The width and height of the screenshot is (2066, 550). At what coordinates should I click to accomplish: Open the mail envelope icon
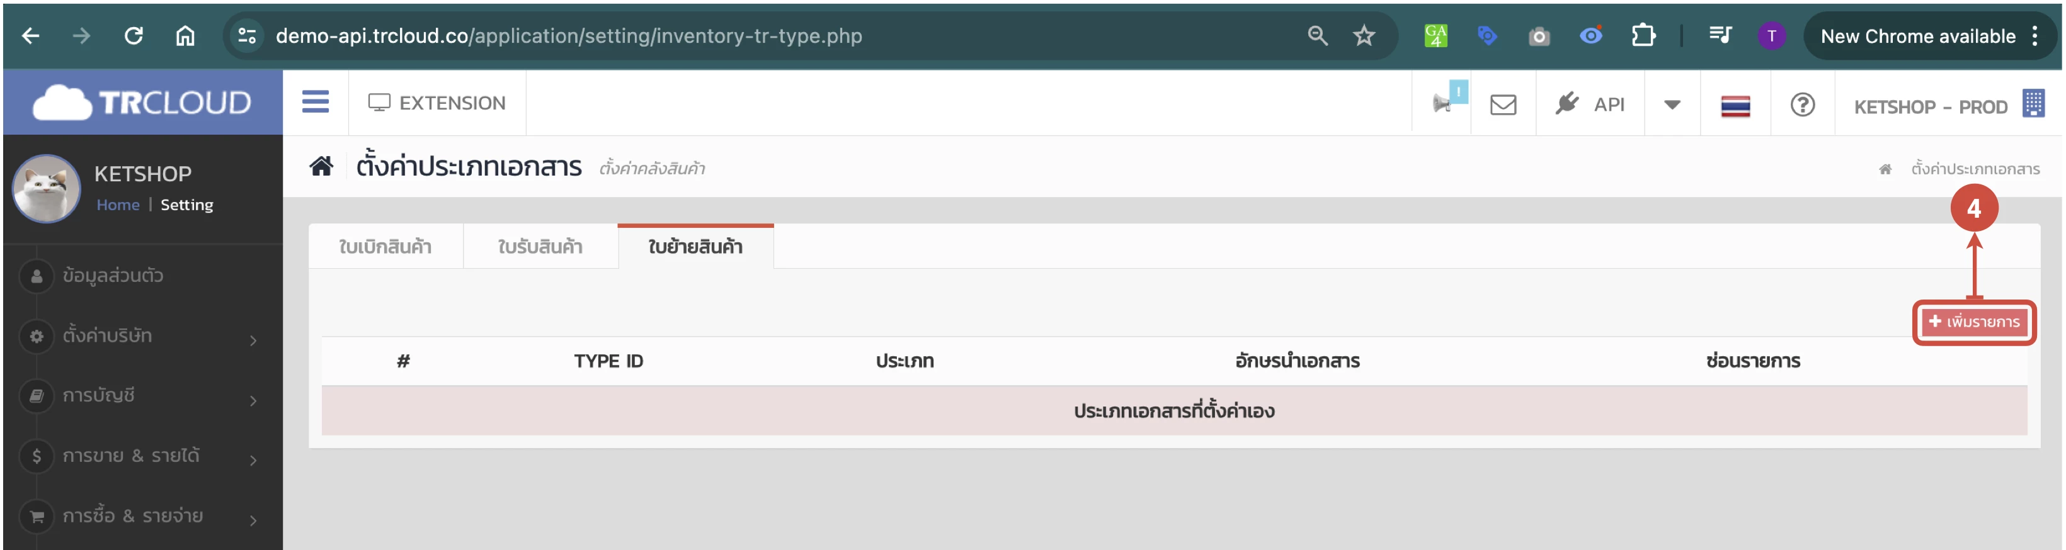(1502, 105)
